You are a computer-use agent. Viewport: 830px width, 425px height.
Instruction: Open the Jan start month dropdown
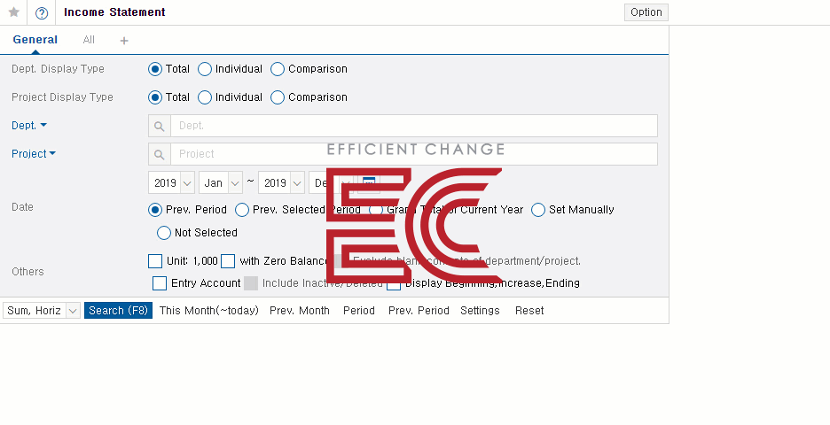click(x=235, y=182)
